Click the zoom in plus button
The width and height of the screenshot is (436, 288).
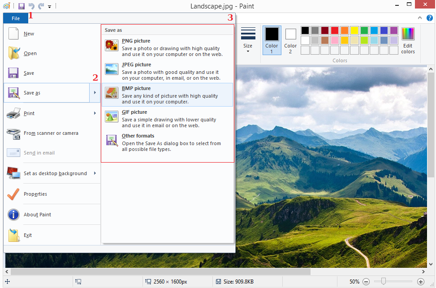pos(421,282)
